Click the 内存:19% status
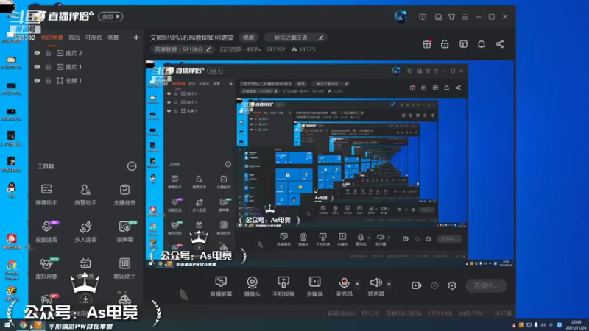The width and height of the screenshot is (589, 331). tap(471, 313)
